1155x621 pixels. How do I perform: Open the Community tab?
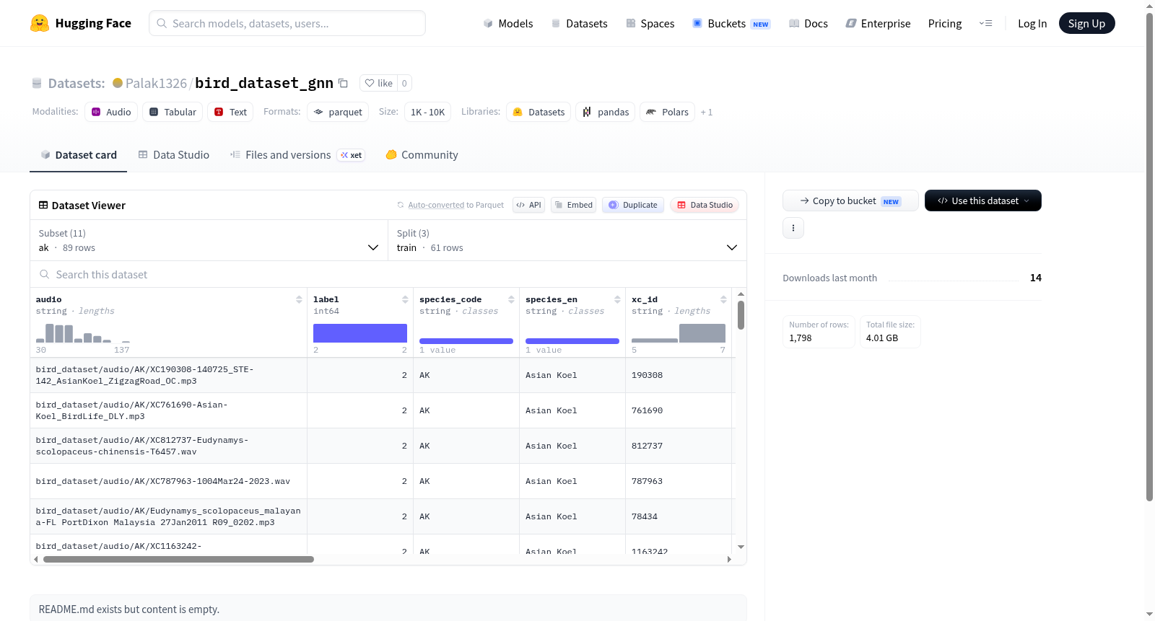(422, 155)
